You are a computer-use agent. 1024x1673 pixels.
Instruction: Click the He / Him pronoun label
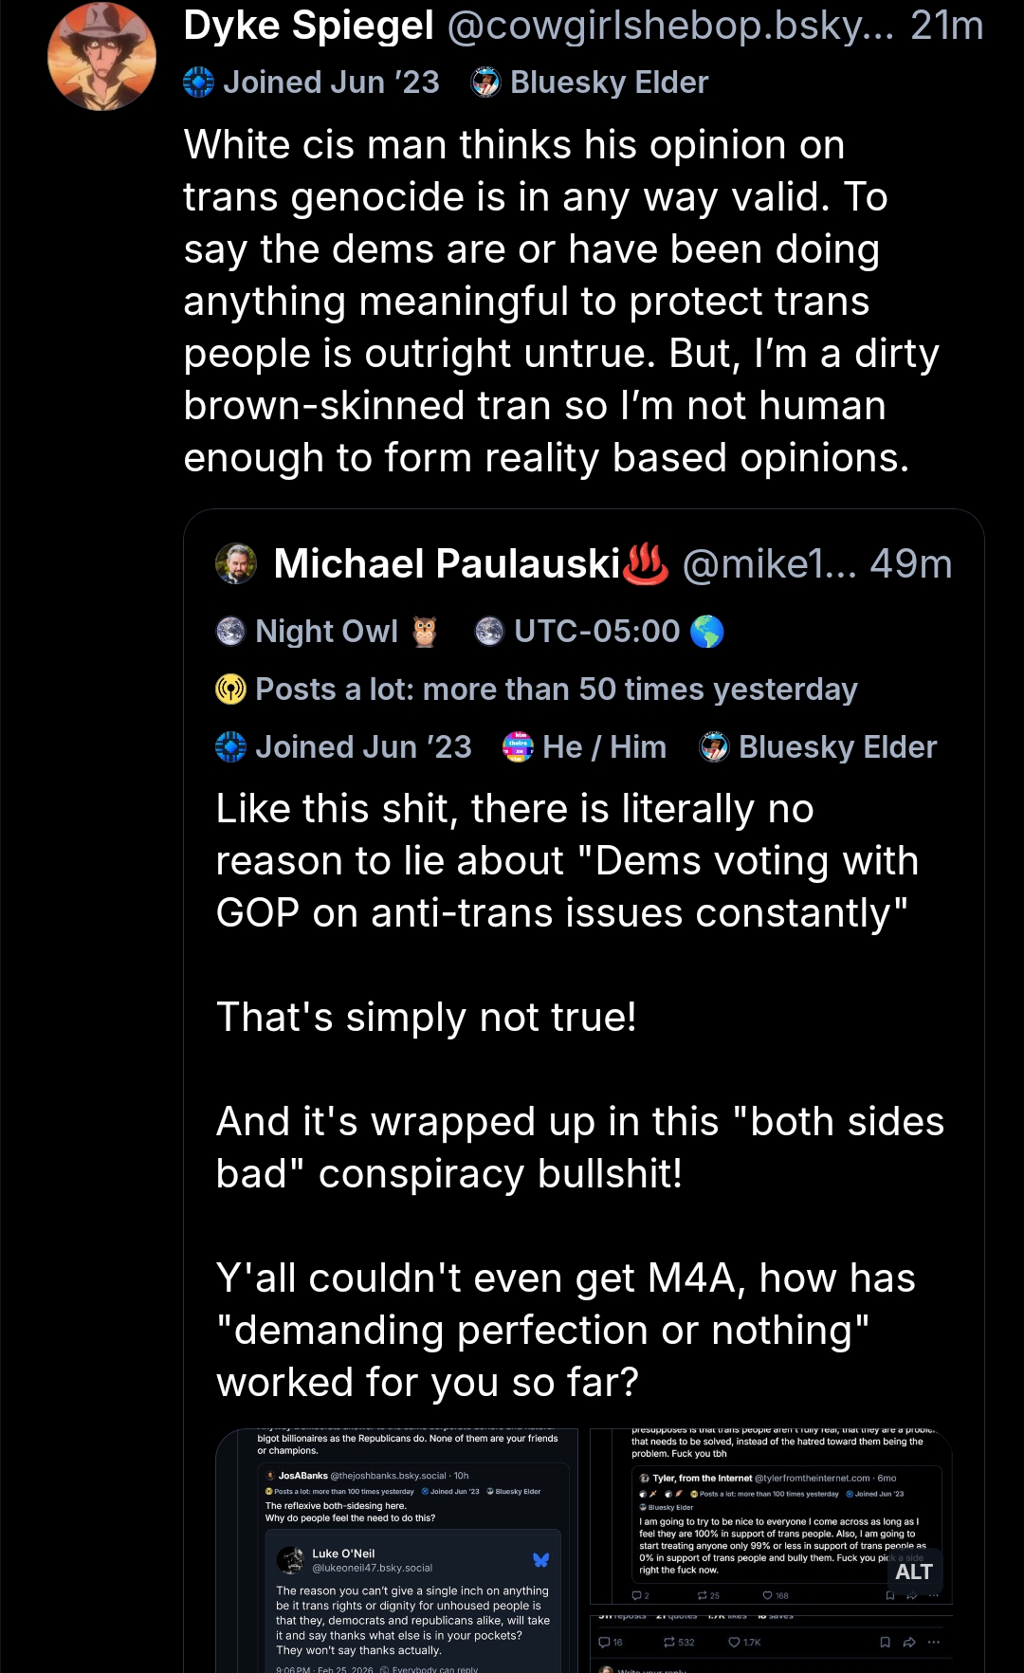pyautogui.click(x=585, y=747)
